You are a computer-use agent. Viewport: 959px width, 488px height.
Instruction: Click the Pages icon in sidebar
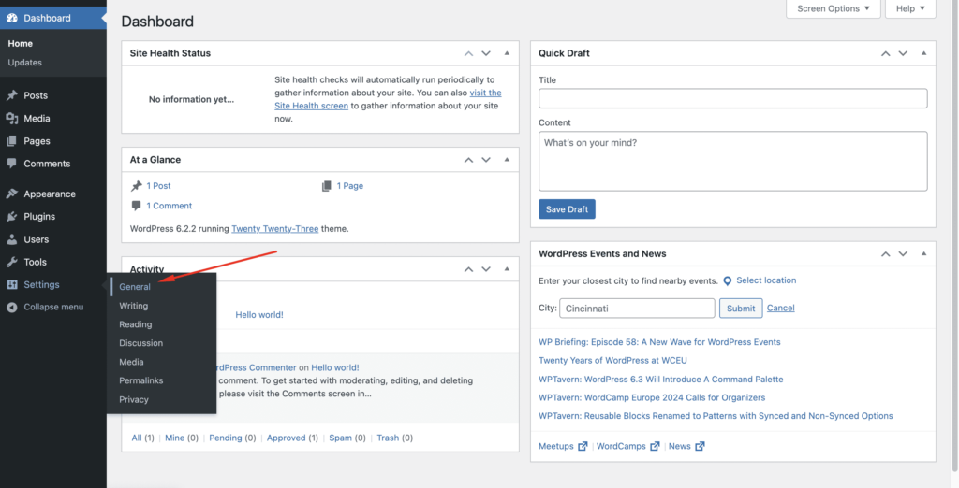pos(11,141)
